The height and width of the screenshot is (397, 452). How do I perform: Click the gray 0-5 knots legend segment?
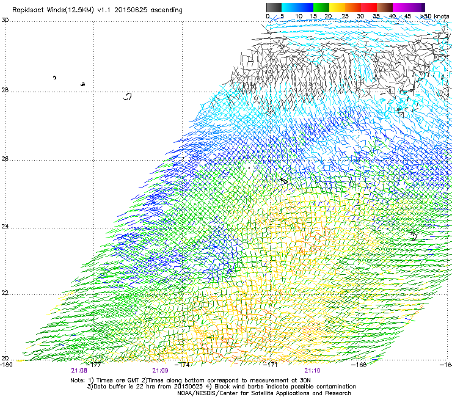click(274, 7)
